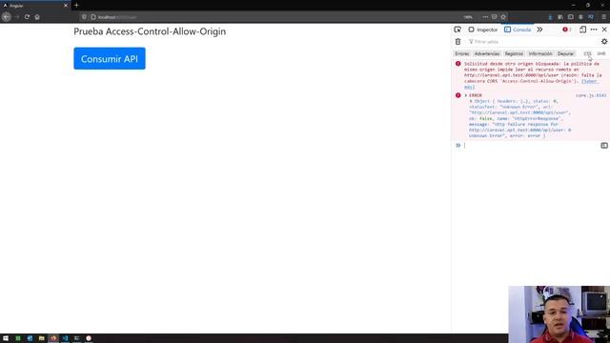Open the Saber más link in CORS error

click(589, 81)
